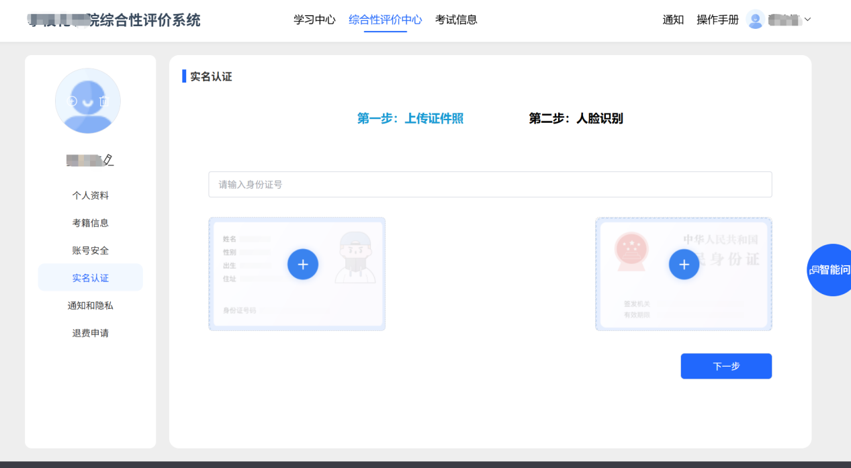
Task: Open the 智能问 floating assistant bubble
Action: click(832, 270)
